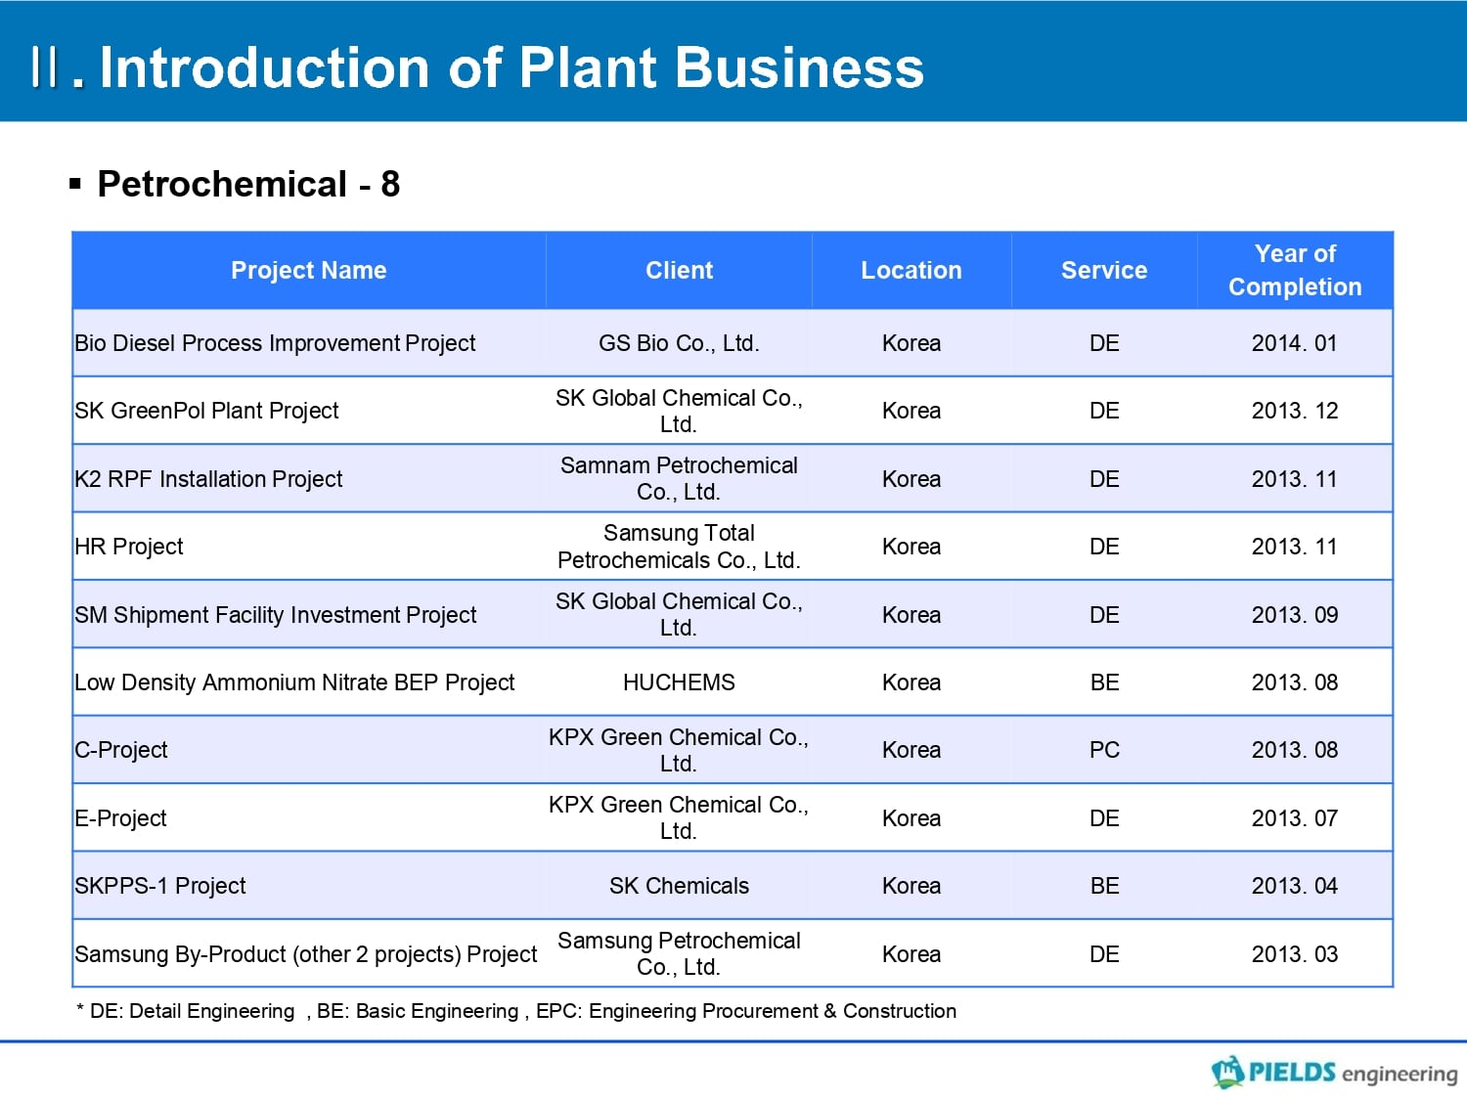This screenshot has width=1467, height=1100.
Task: Click the completion date '2013. 12'
Action: click(x=1294, y=411)
